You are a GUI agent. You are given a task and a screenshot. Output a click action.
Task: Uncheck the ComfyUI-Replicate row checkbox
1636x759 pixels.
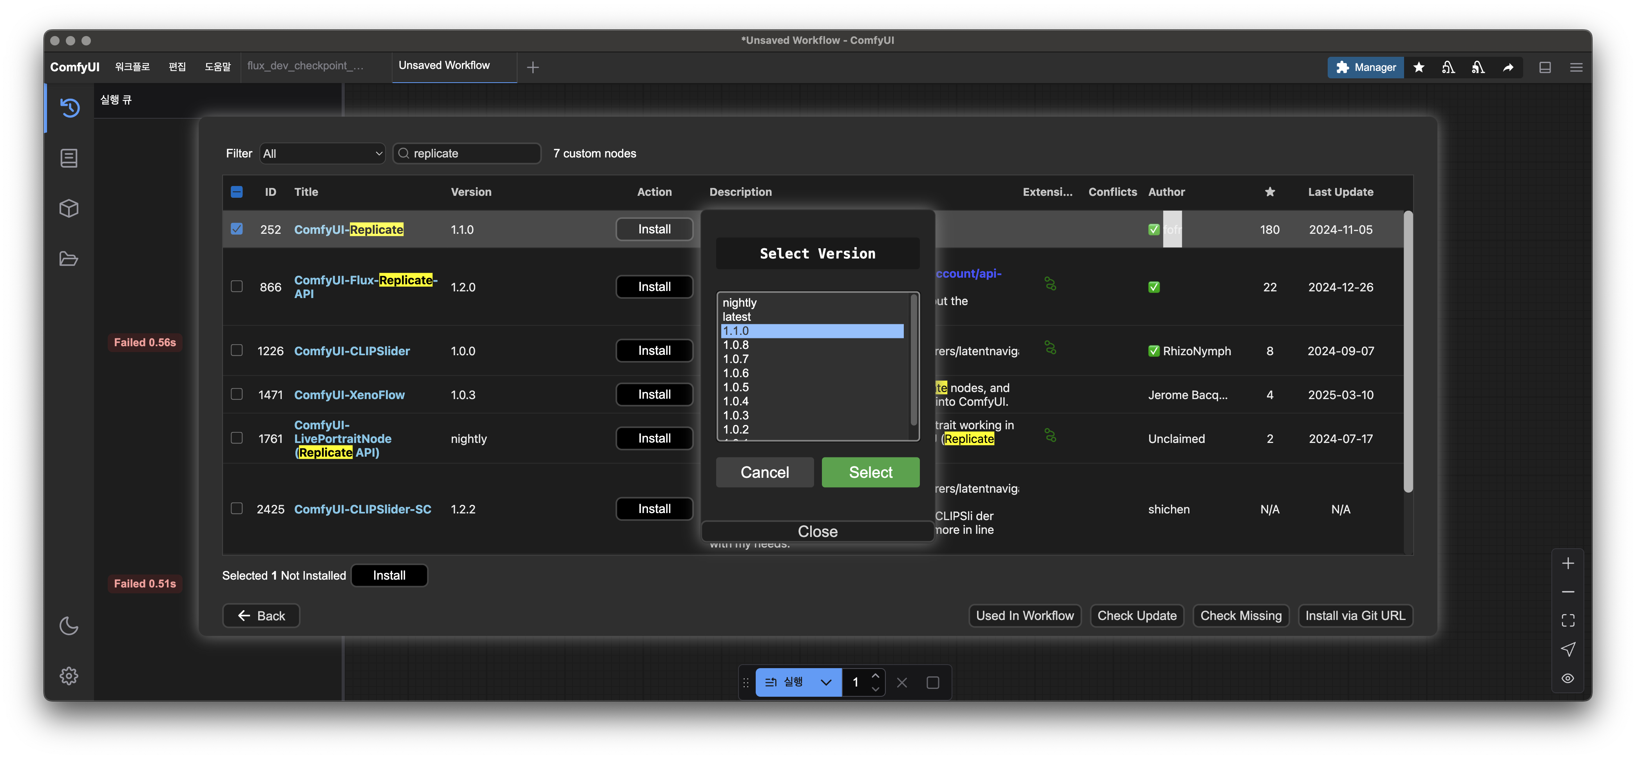click(236, 229)
